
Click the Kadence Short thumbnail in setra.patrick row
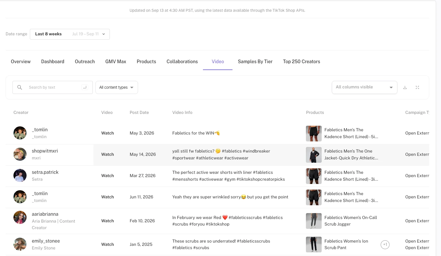coord(314,176)
